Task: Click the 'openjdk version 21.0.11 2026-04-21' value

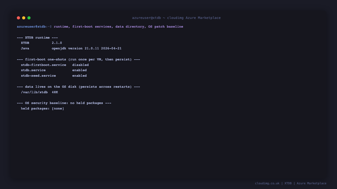Action: [x=87, y=49]
